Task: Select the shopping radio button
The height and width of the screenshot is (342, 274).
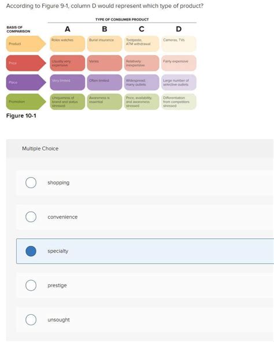Action: point(31,183)
